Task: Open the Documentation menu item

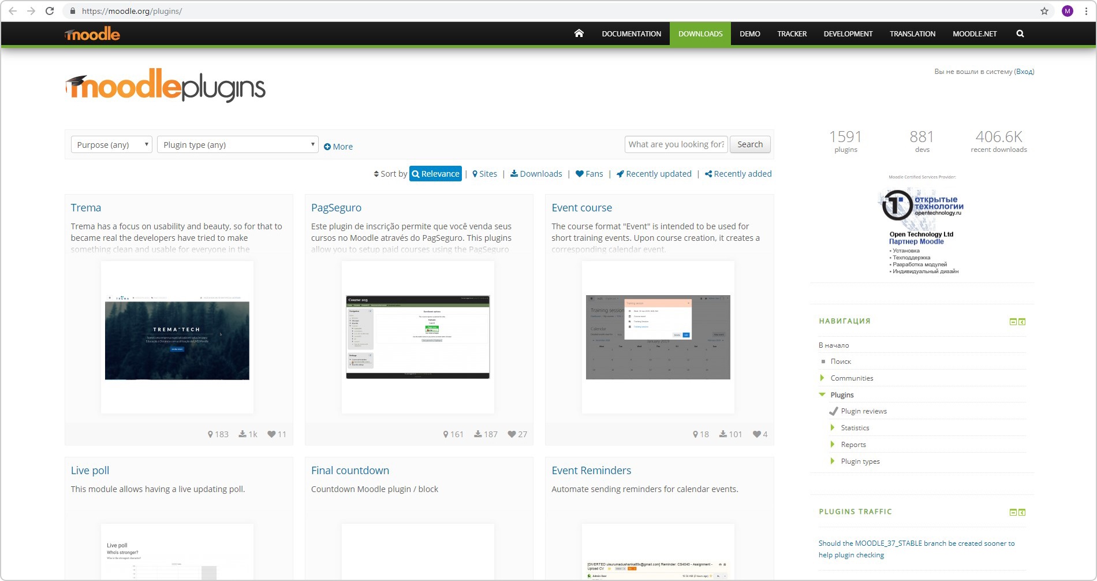Action: [x=631, y=33]
